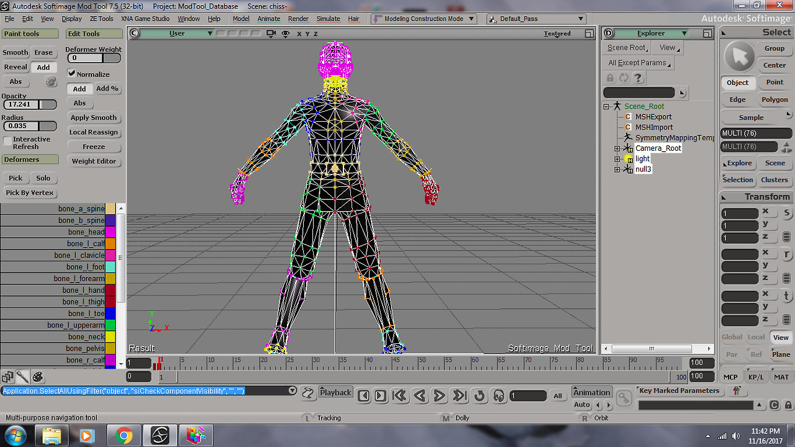Screen dimensions: 795x447
Task: Switch to the KP/L tab
Action: (x=756, y=377)
